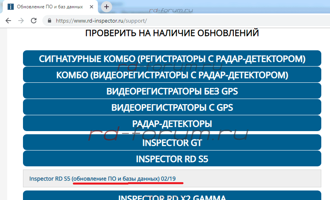This screenshot has height=200, width=330.
Task: Open 'Inspector RD S5 (обновление ПО и базы данных) 02/19' link
Action: pos(102,179)
